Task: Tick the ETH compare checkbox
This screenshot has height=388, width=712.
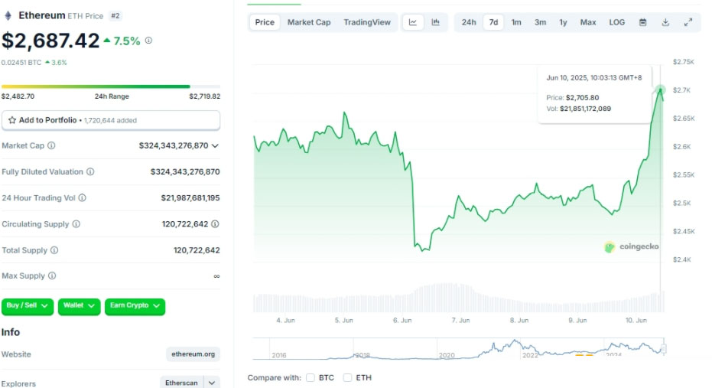Action: click(x=348, y=377)
